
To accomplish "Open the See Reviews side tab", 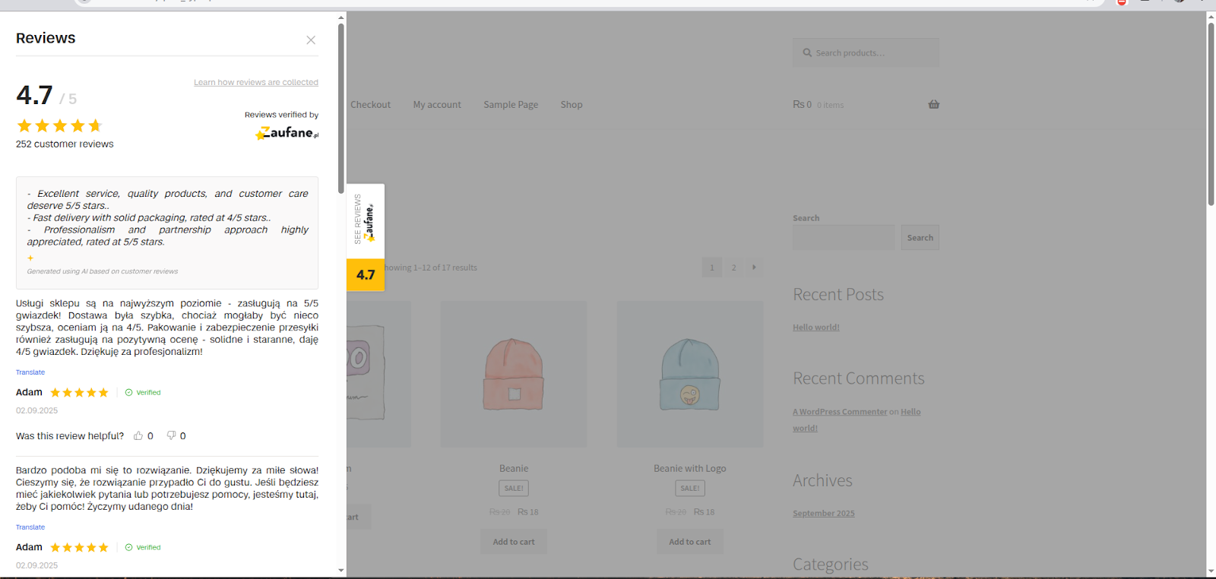I will pyautogui.click(x=366, y=221).
